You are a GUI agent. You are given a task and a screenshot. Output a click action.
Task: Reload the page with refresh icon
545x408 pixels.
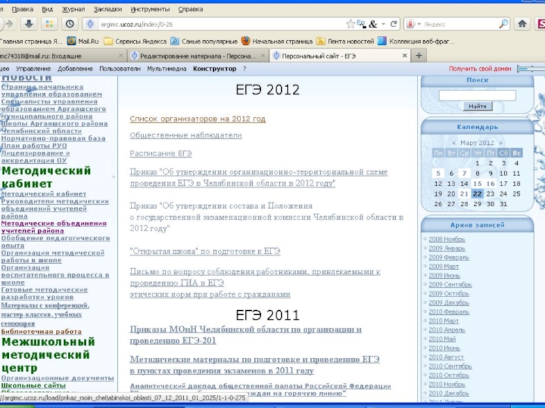[x=394, y=24]
